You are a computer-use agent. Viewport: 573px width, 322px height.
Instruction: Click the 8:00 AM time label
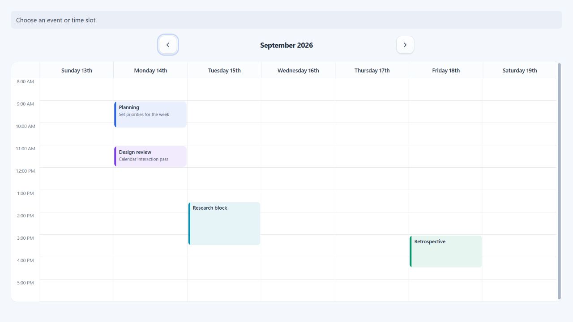pos(26,82)
